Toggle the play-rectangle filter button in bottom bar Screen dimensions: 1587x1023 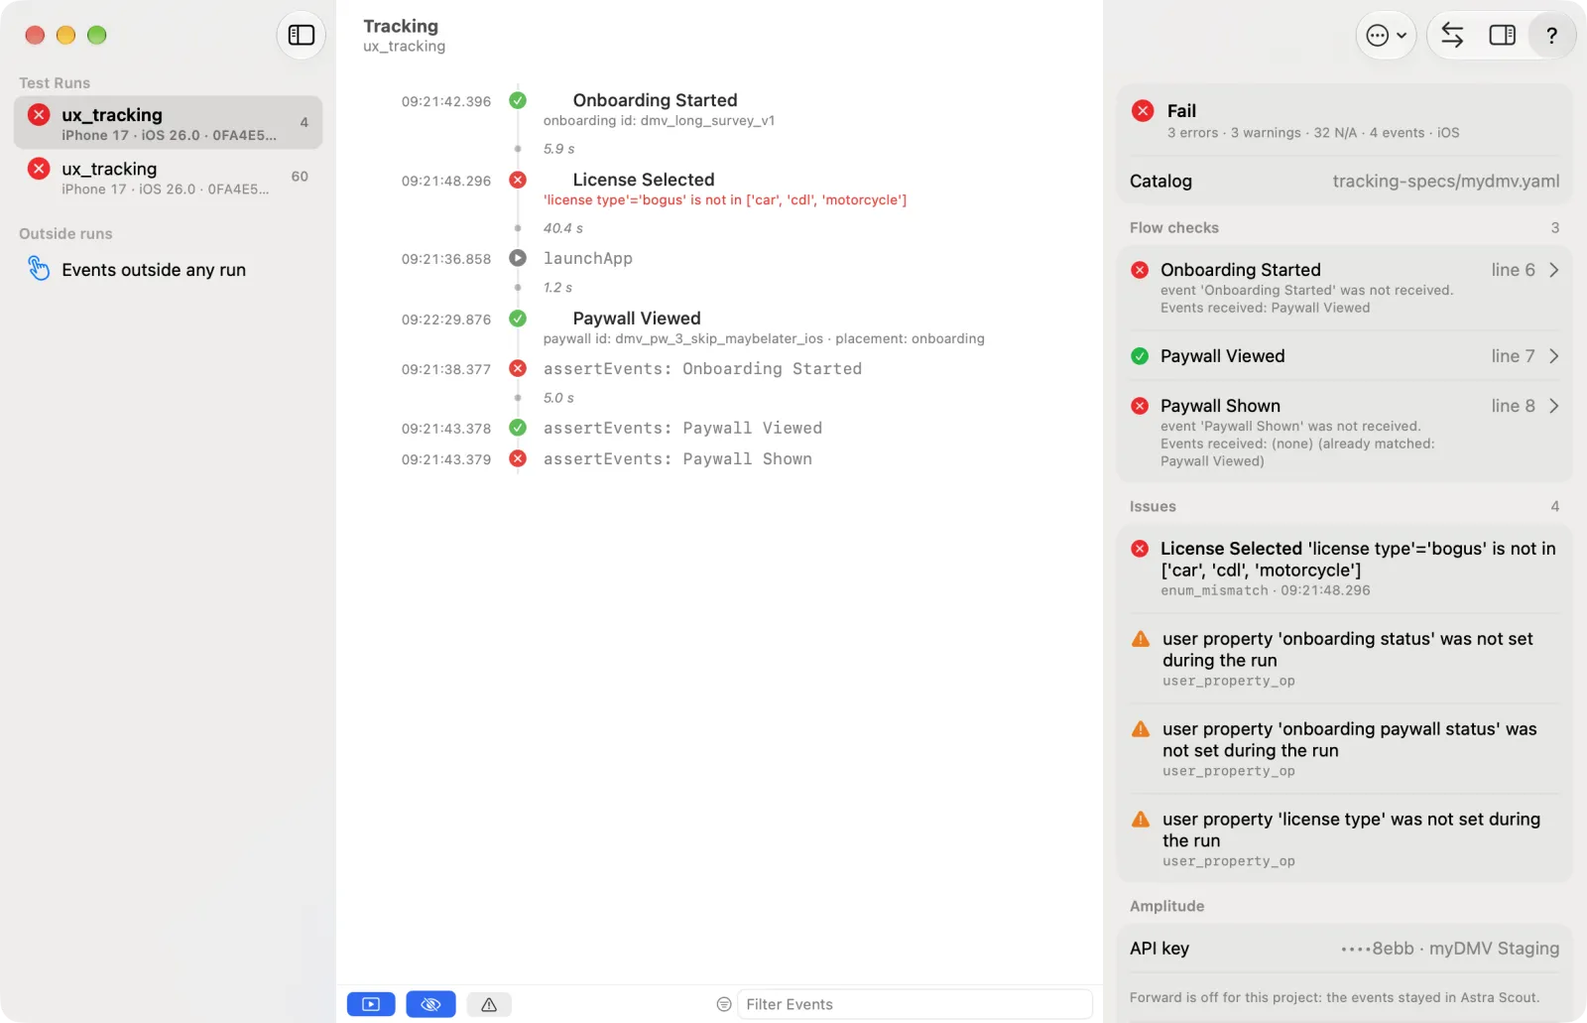[x=371, y=1004]
